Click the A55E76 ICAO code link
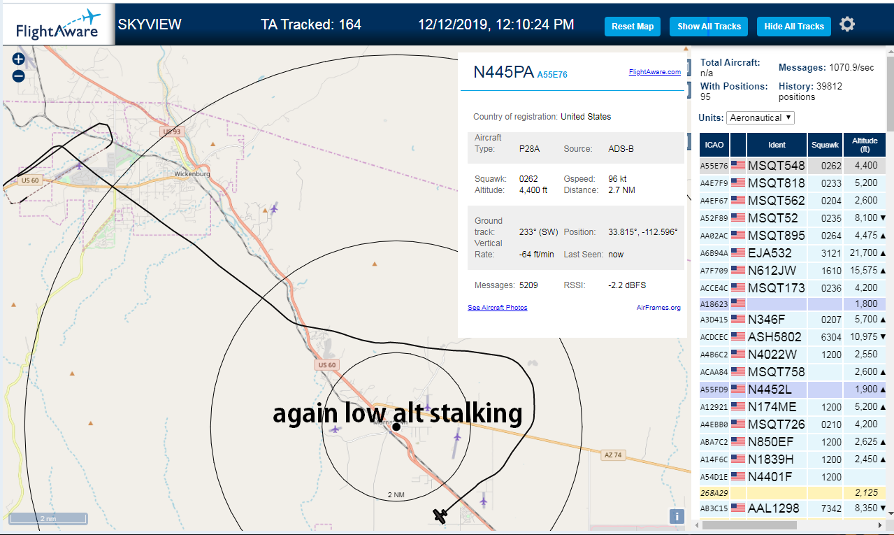The height and width of the screenshot is (535, 894). pyautogui.click(x=552, y=74)
